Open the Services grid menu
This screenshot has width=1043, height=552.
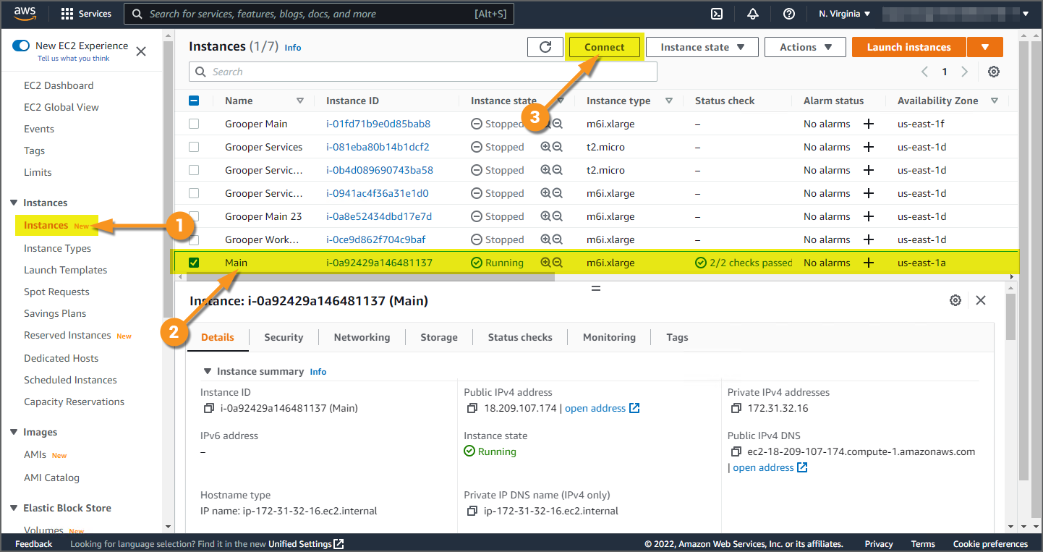point(86,14)
